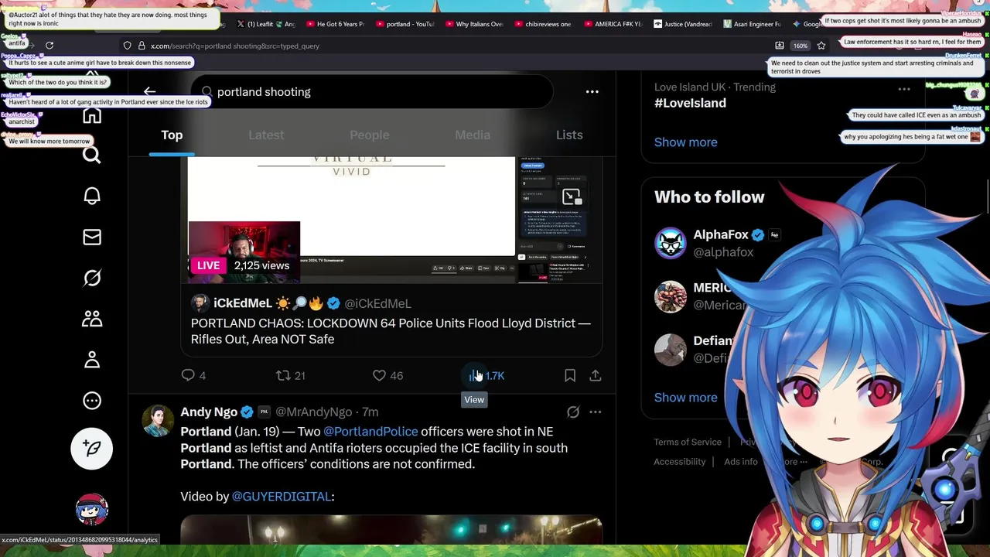Open the MERICA suggestion avatar
Screen dimensions: 990x557
point(671,296)
